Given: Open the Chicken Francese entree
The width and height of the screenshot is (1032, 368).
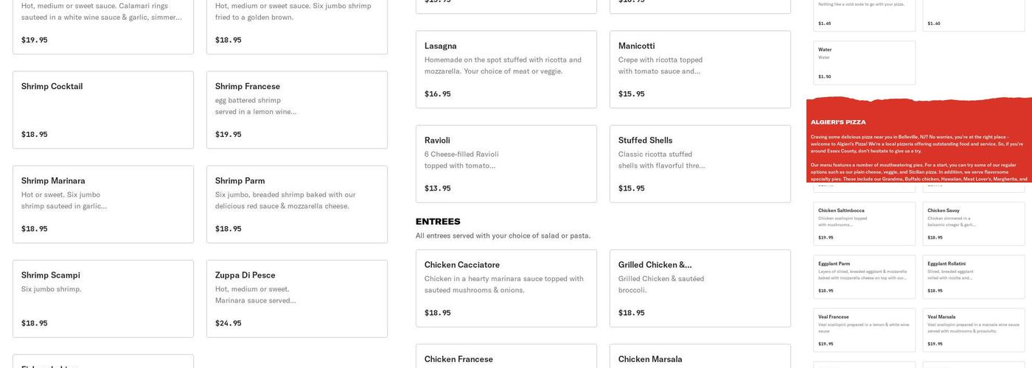Looking at the screenshot, I should coord(506,358).
